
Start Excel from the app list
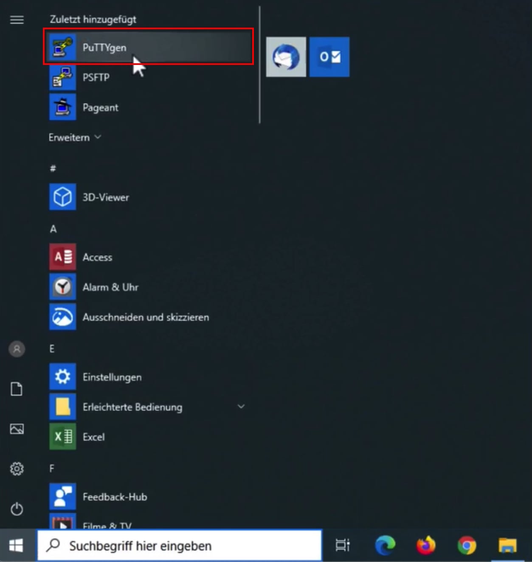93,437
